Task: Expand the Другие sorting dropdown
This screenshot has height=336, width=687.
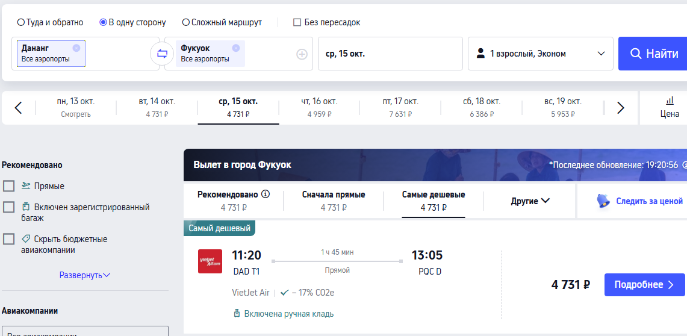Action: (x=530, y=201)
